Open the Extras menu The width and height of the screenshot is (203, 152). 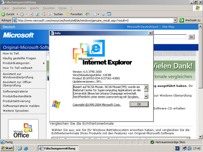tap(62, 8)
